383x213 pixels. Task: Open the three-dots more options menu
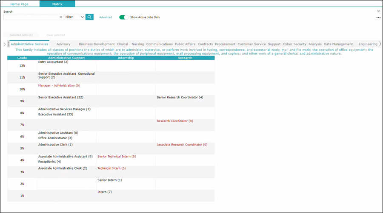pyautogui.click(x=378, y=18)
